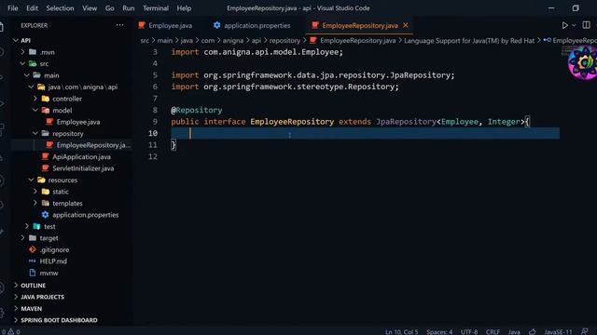Click Language Support for Java breadcrumb
The width and height of the screenshot is (597, 335).
tap(469, 40)
